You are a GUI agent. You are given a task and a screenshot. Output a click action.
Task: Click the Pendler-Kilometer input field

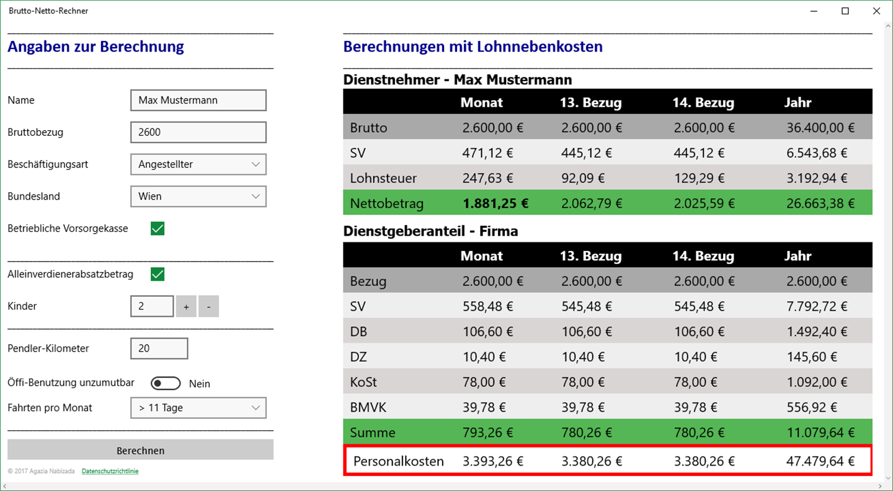tap(159, 348)
